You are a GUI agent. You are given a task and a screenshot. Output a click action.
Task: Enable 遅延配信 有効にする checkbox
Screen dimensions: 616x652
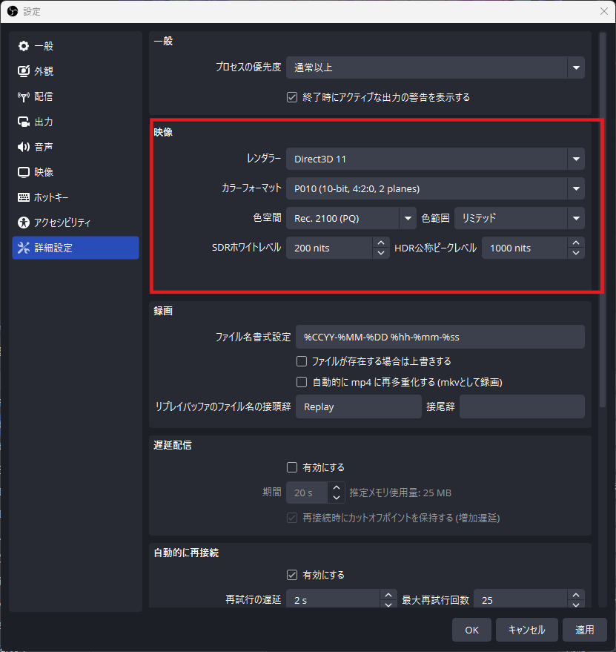coord(292,467)
